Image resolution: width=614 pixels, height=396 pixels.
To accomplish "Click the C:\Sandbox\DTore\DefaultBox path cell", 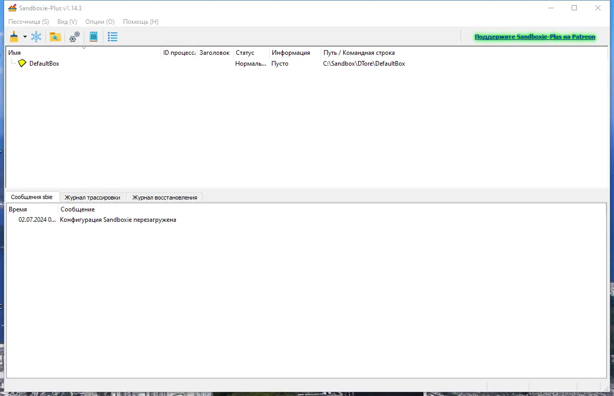I will coord(364,64).
